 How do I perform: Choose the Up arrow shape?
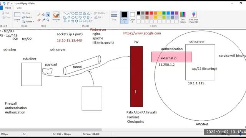(88, 17)
